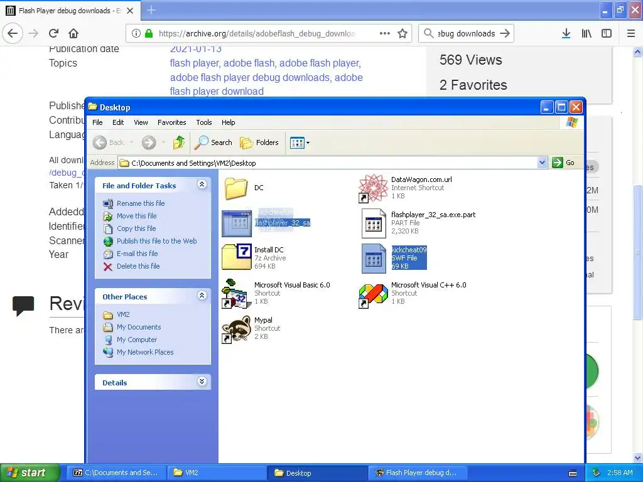The height and width of the screenshot is (482, 643).
Task: Open page actions three-dot menu
Action: point(385,33)
